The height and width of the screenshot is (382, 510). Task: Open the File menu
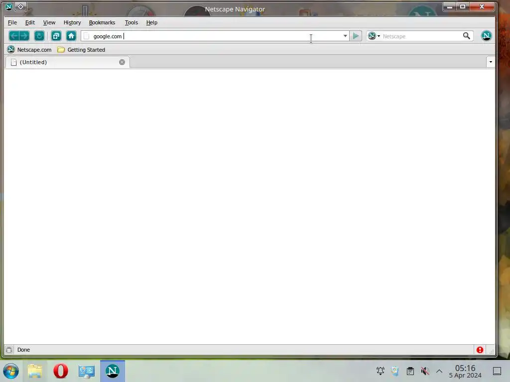[x=12, y=22]
